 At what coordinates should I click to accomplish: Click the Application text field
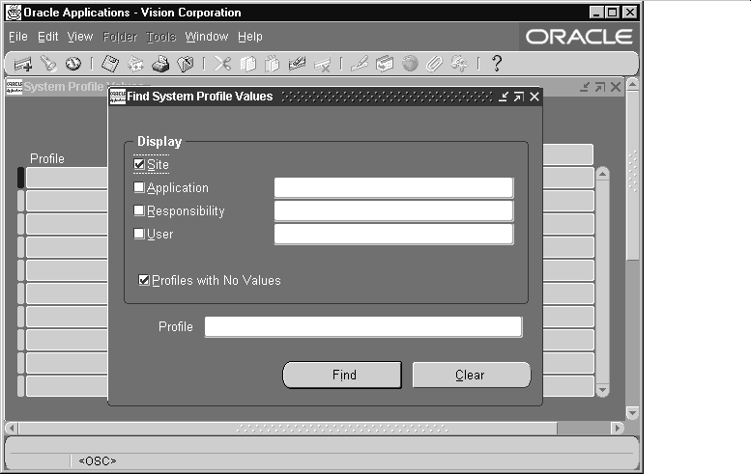pyautogui.click(x=393, y=187)
